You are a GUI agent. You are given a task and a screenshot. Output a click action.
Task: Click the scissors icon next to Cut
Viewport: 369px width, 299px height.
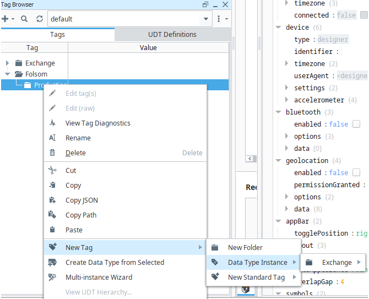pyautogui.click(x=52, y=171)
